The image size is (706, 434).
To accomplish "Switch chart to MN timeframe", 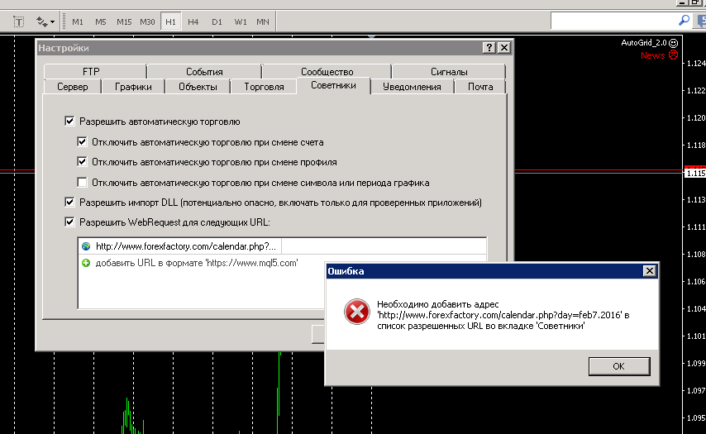I will pyautogui.click(x=263, y=21).
